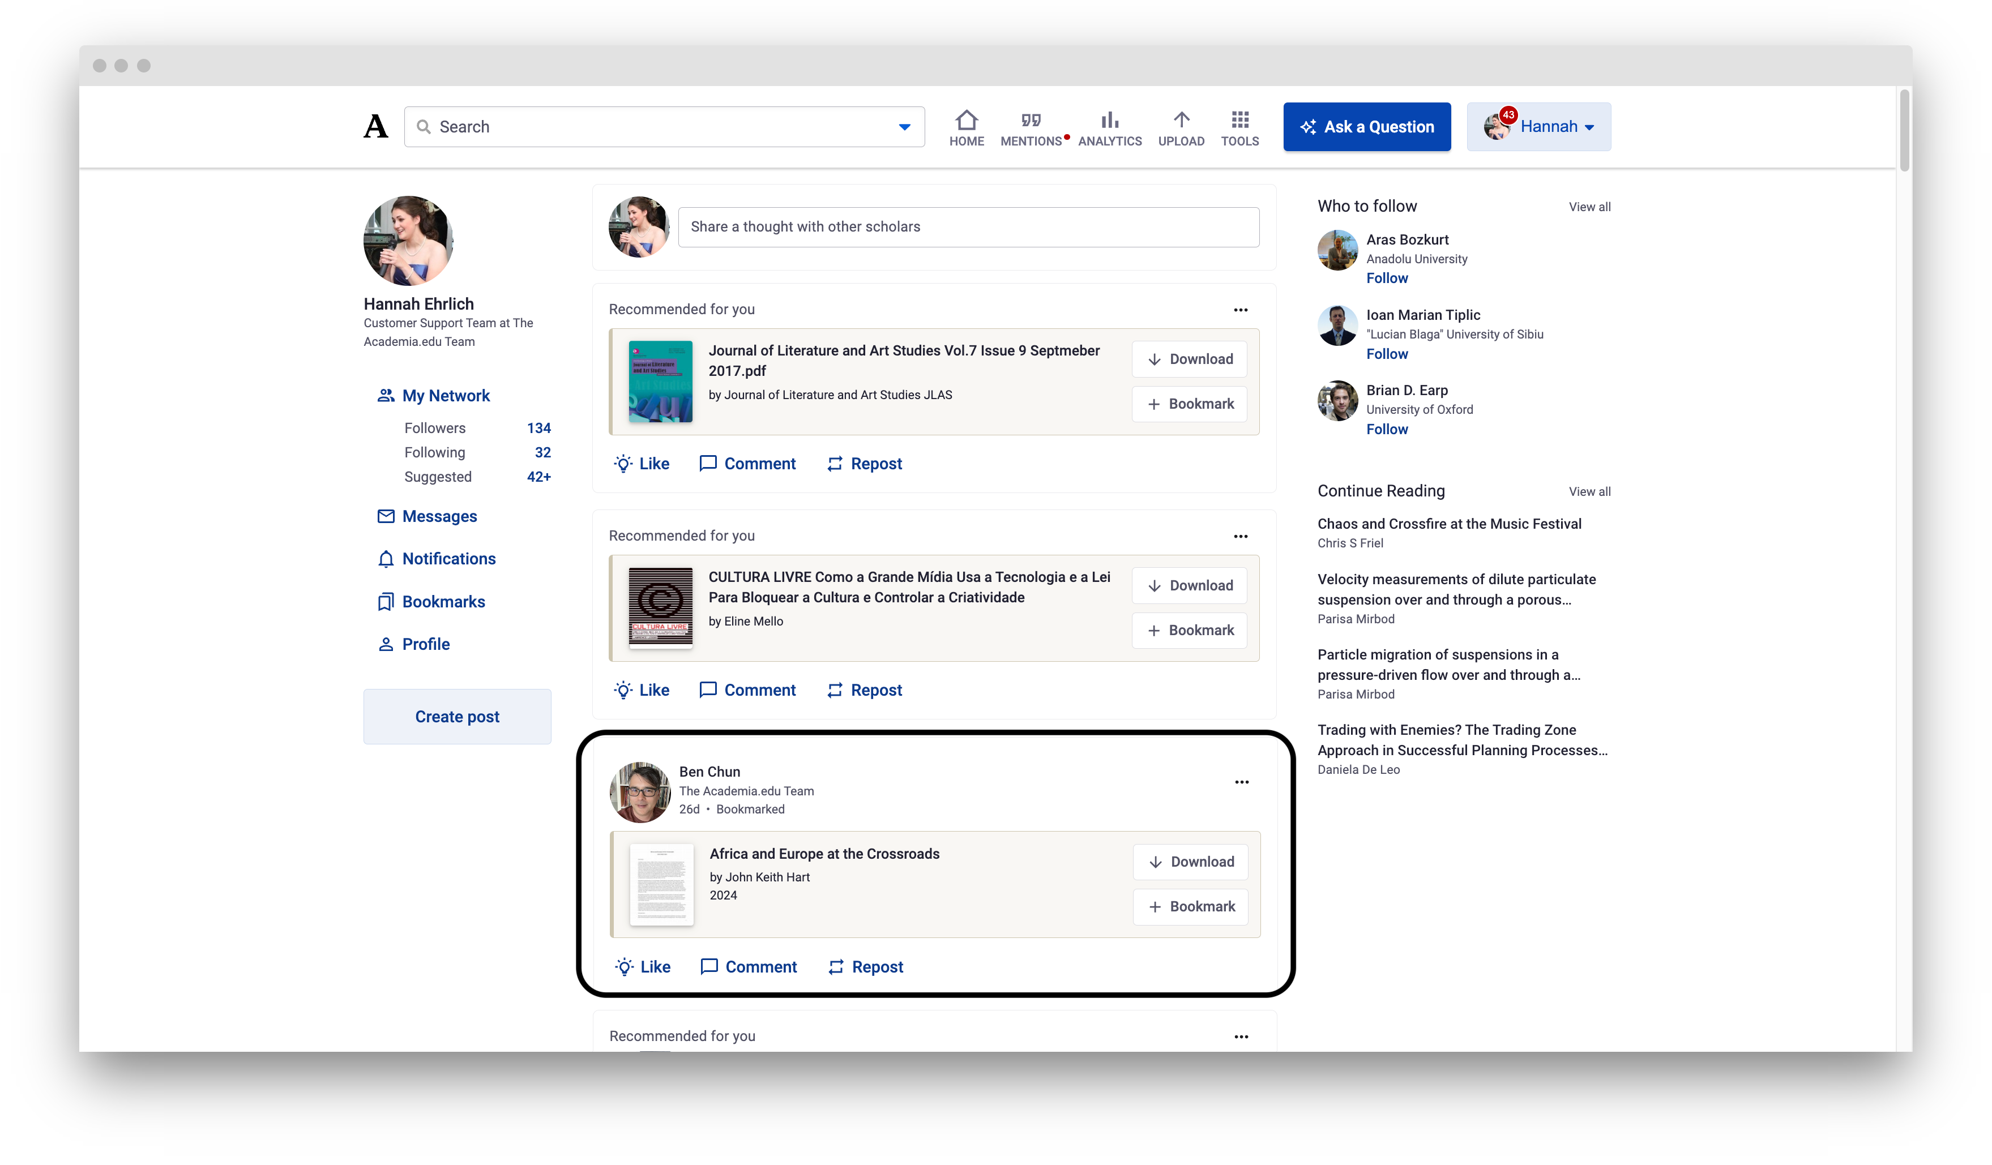
Task: Open Aras Bozkurt's avatar
Action: (1337, 250)
